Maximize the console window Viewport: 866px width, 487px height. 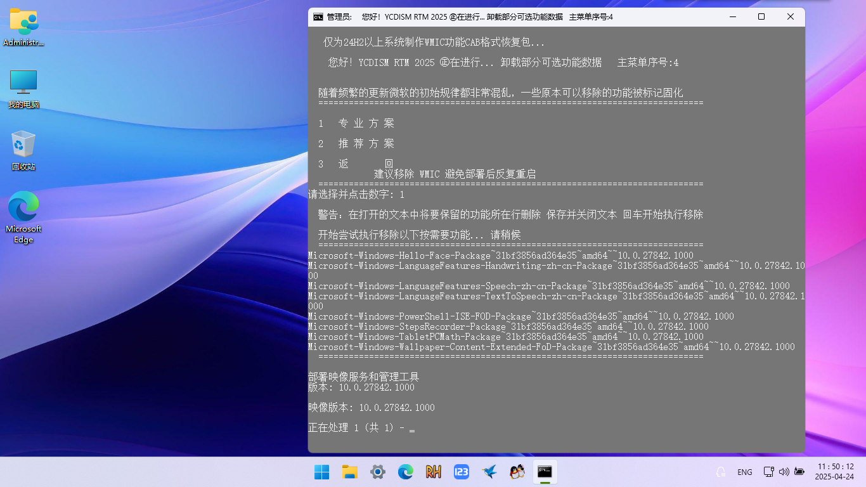point(761,17)
